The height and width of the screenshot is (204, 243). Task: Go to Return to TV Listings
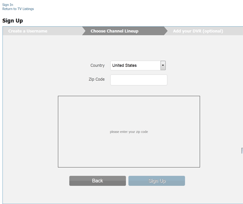point(18,9)
